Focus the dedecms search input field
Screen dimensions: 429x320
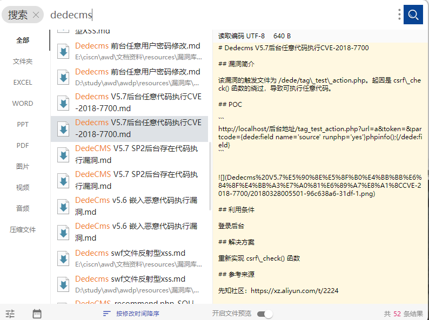pyautogui.click(x=219, y=15)
